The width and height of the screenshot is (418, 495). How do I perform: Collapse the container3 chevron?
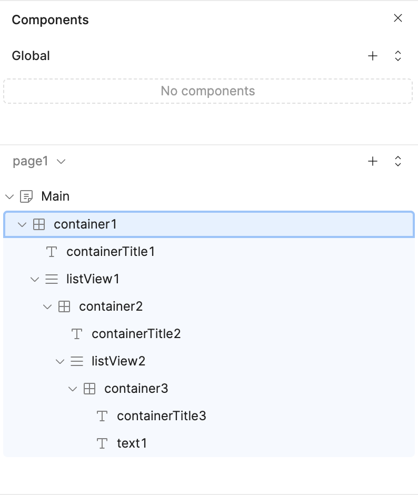click(x=73, y=389)
